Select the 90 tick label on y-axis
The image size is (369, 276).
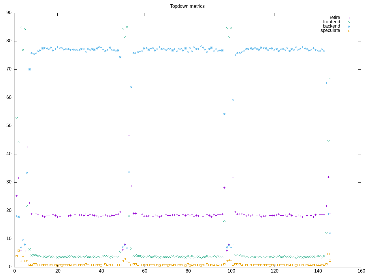(x=9, y=13)
